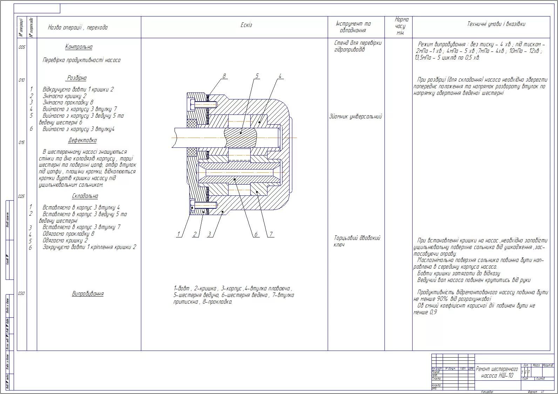
Task: Click the defect description starting 'В шестеренному насосі зношуються'
Action: (x=87, y=168)
